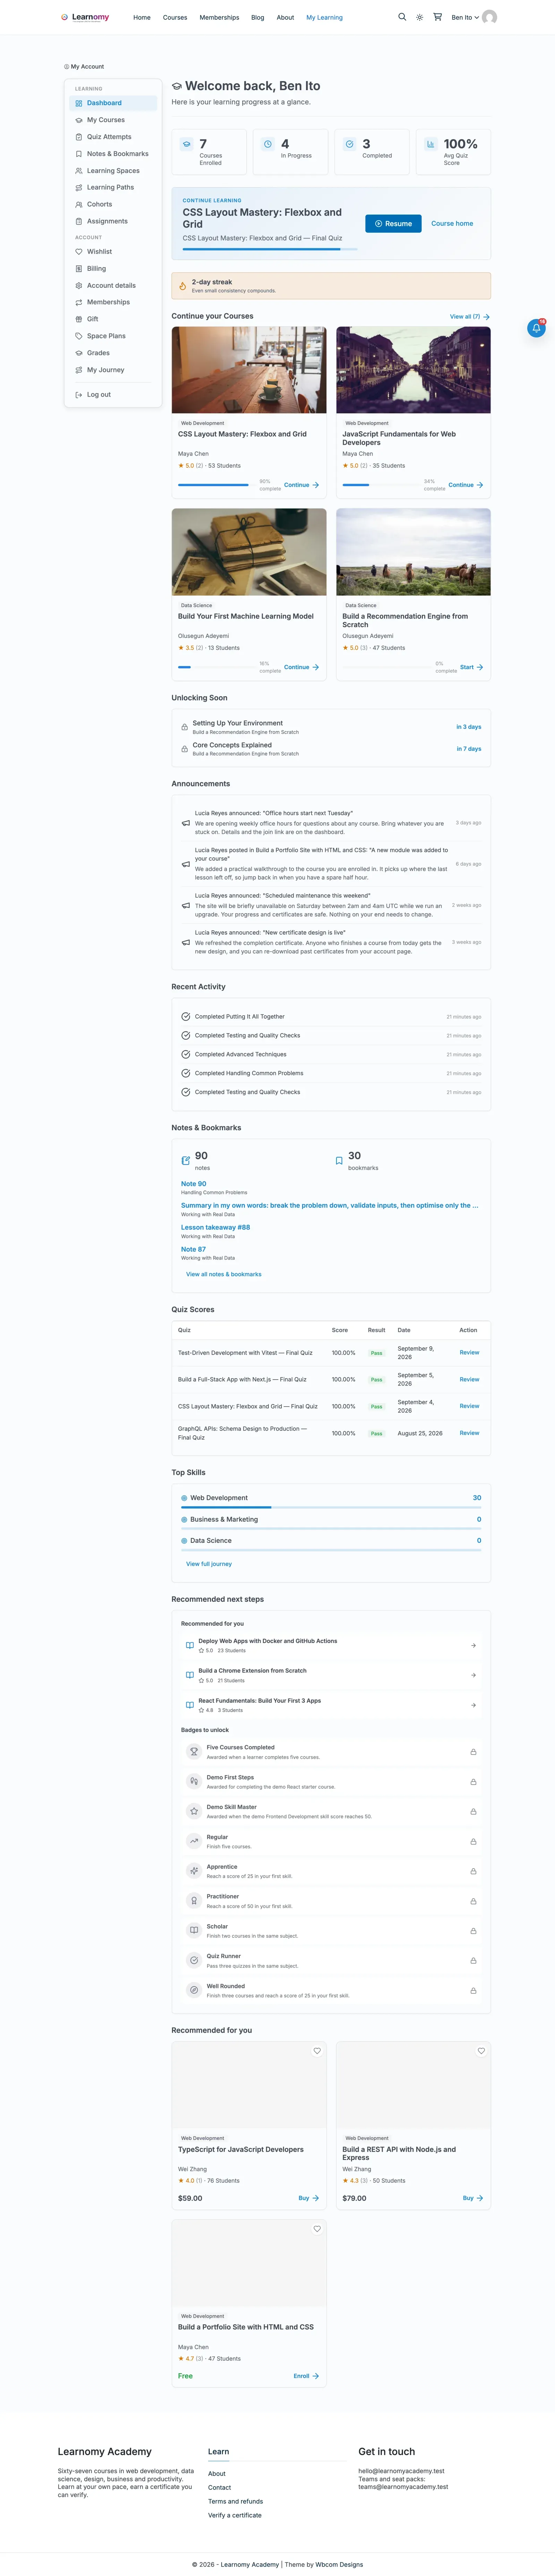Open Terms and refunds footer link
Image resolution: width=555 pixels, height=2576 pixels.
tap(235, 2501)
